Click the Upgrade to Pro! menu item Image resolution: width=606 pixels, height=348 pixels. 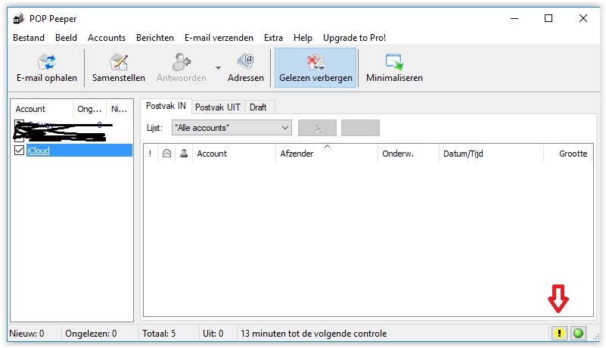pyautogui.click(x=354, y=38)
